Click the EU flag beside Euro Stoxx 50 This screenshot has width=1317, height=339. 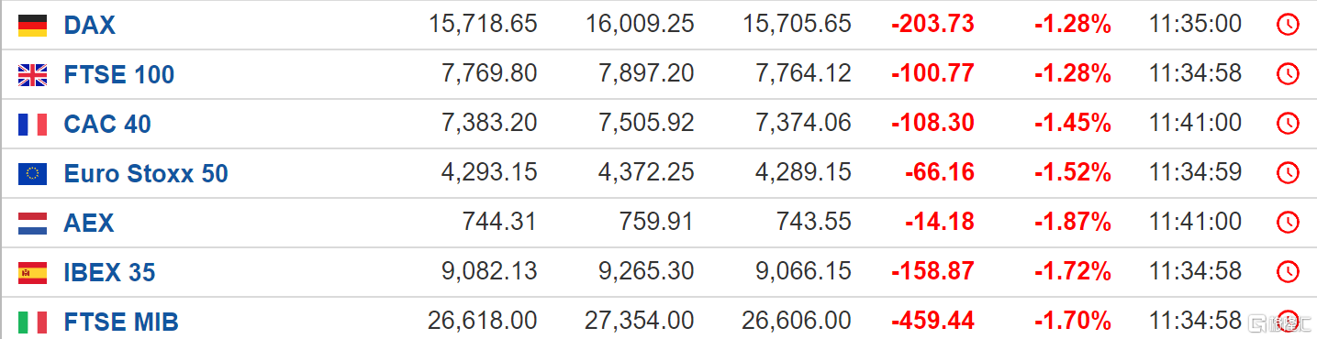(32, 174)
